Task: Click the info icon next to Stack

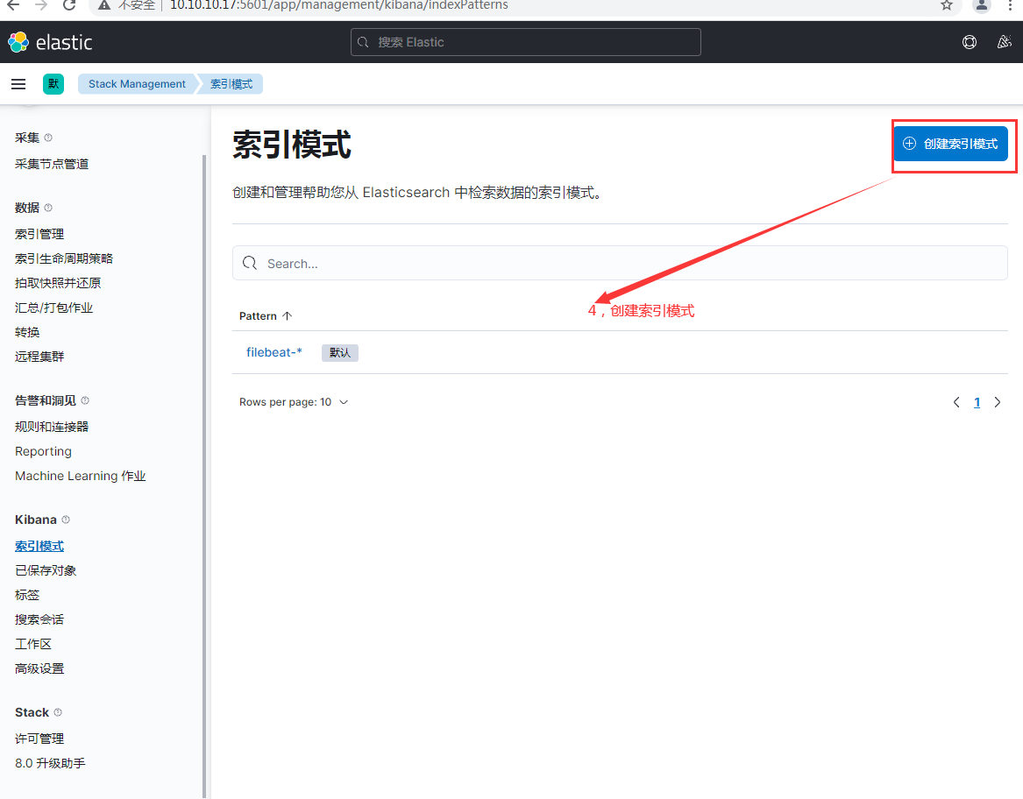Action: 57,712
